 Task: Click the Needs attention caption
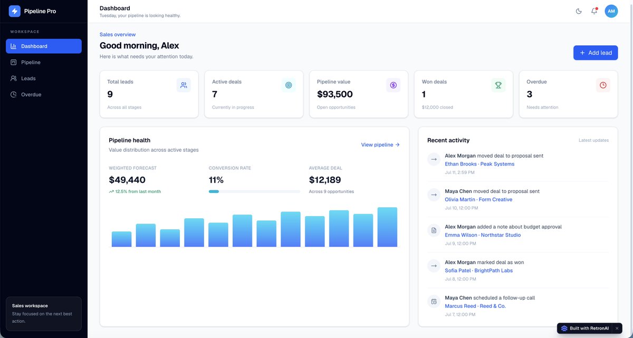[542, 107]
